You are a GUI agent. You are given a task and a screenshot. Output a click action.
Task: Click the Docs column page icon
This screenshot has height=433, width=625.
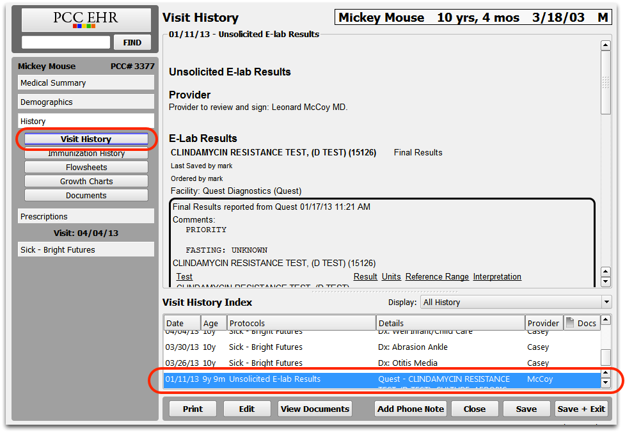[569, 322]
